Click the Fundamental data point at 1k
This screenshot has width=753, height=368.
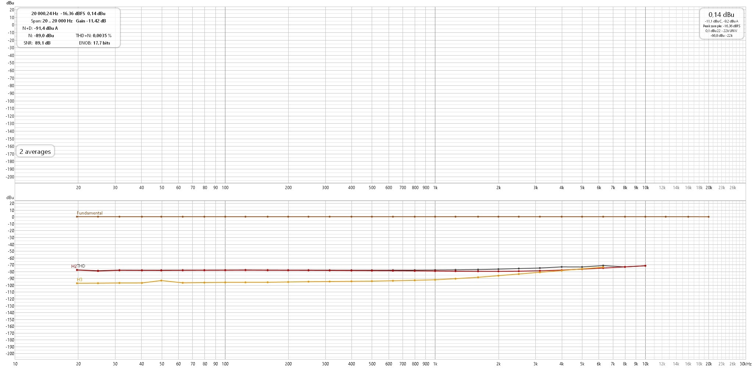point(435,217)
